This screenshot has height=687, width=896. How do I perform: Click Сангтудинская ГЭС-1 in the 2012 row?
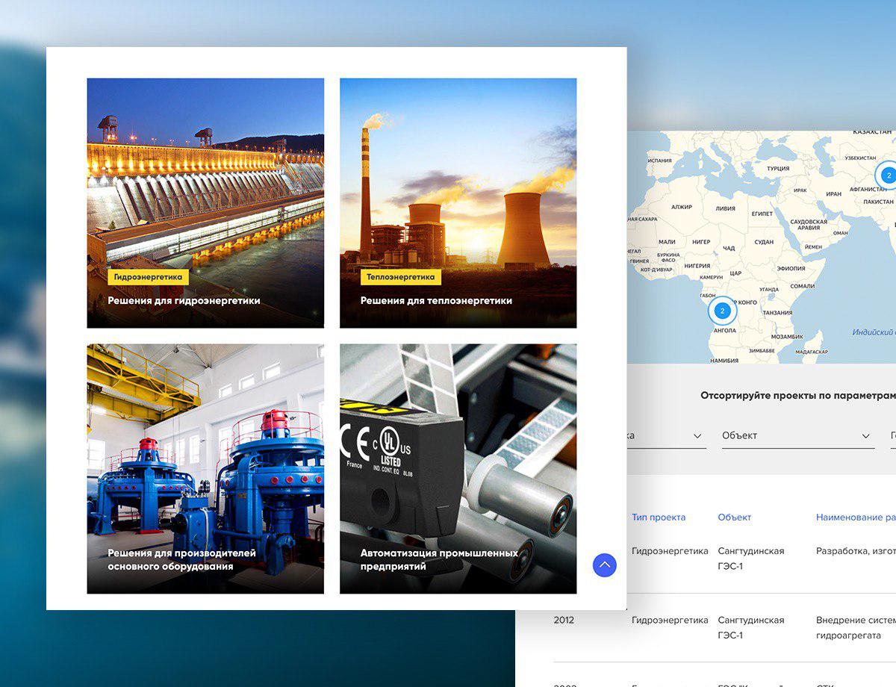point(751,628)
